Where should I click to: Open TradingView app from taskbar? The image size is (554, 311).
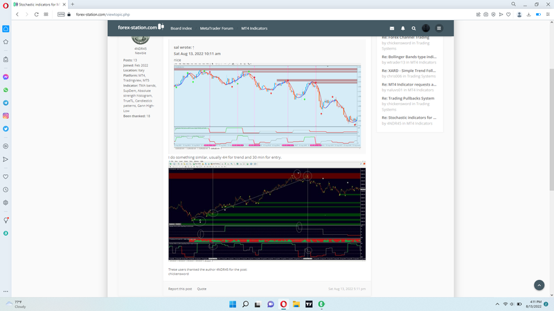click(309, 304)
